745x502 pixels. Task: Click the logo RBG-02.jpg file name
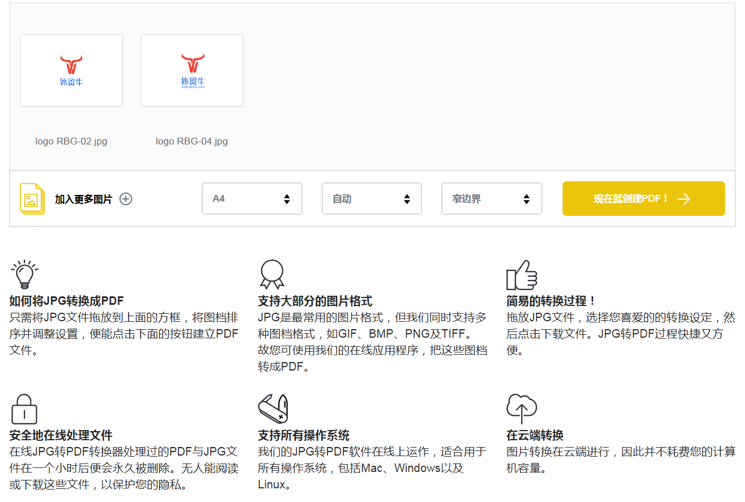[71, 141]
